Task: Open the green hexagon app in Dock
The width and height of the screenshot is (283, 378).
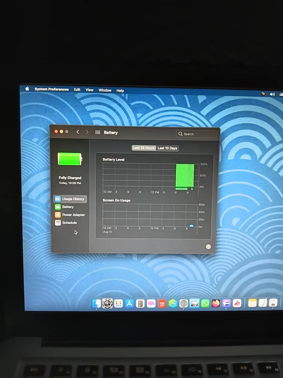Action: coord(173,304)
